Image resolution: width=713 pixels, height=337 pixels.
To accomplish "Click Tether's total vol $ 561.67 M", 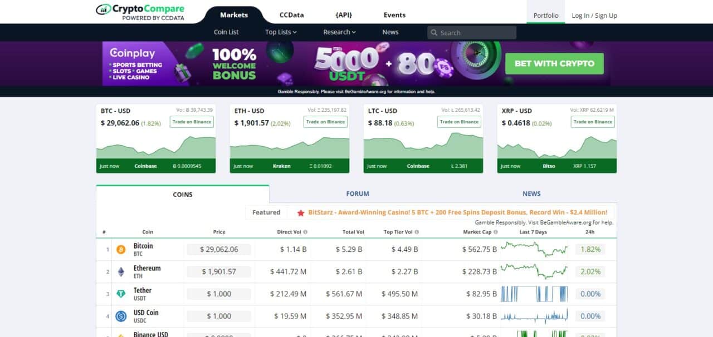I will [x=344, y=294].
